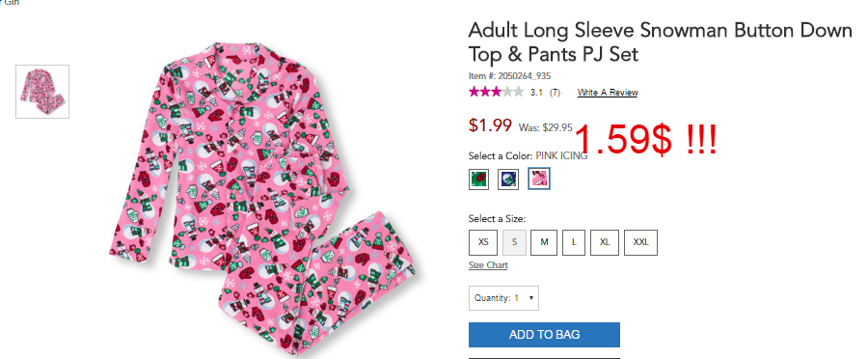
Task: Click the review count (7)
Action: [555, 93]
